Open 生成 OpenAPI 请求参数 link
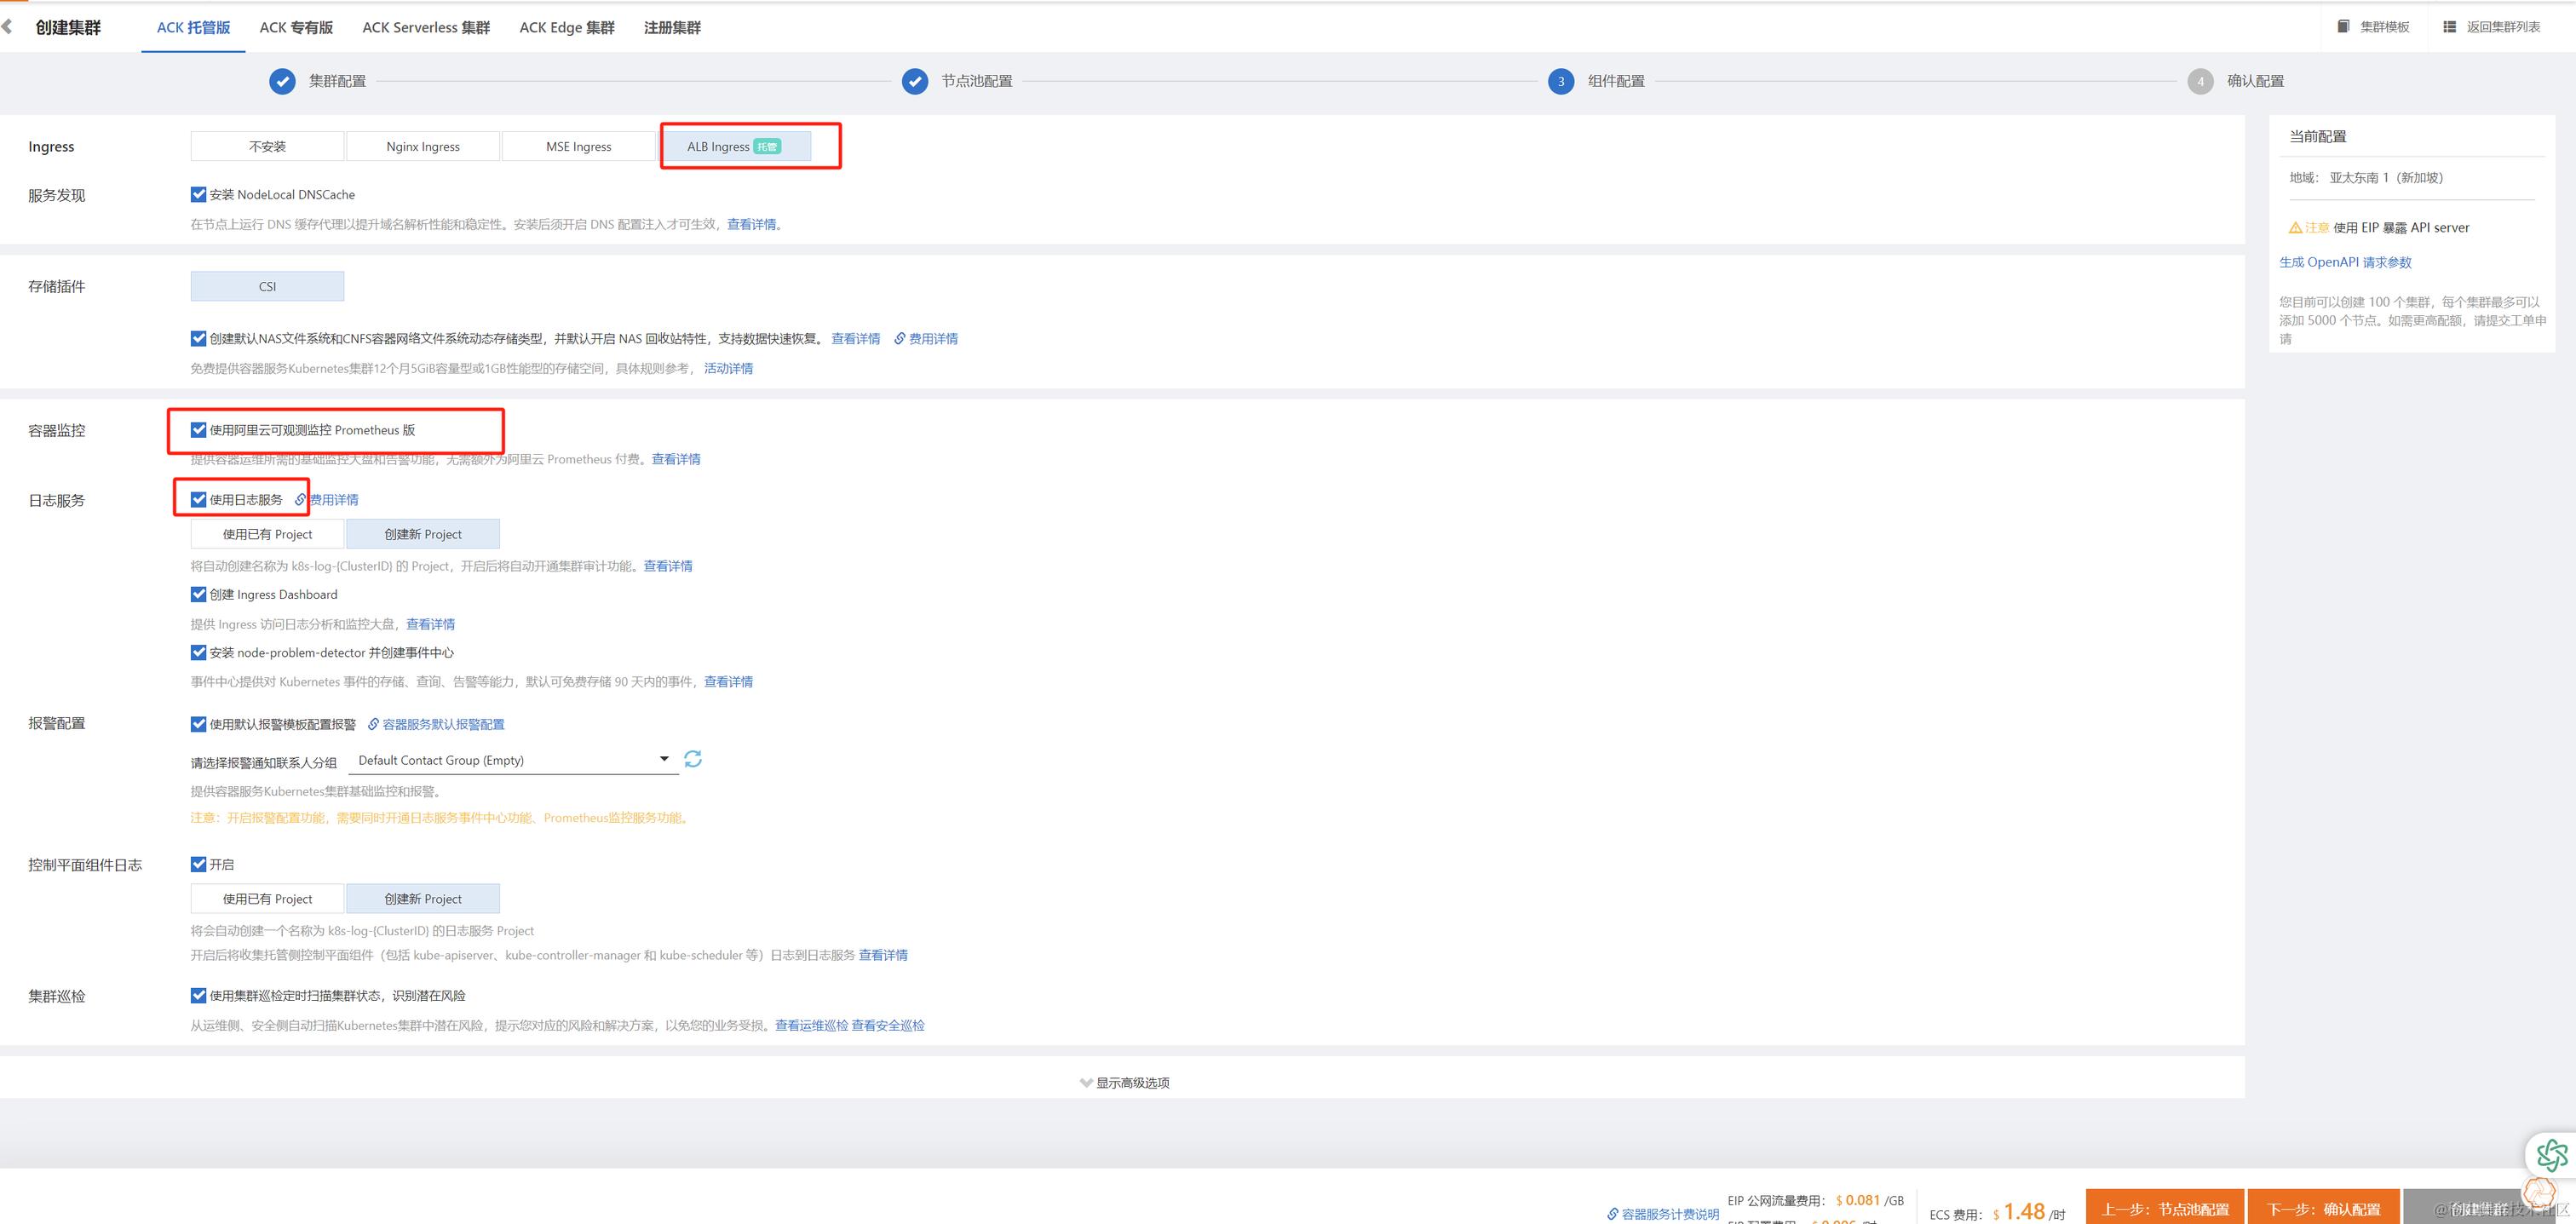Viewport: 2576px width, 1224px height. (2345, 262)
